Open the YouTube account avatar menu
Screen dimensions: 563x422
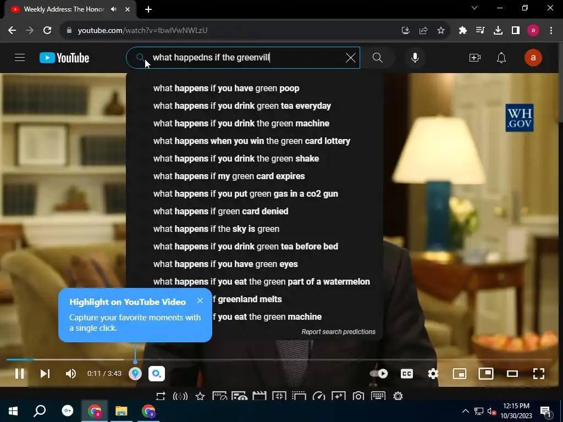(533, 58)
